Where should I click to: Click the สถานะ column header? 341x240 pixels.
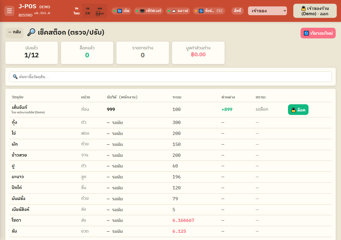(x=261, y=97)
